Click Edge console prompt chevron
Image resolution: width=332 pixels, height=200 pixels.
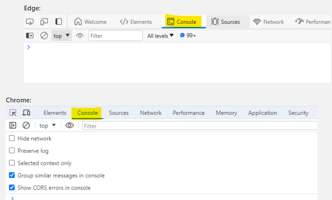pos(29,47)
